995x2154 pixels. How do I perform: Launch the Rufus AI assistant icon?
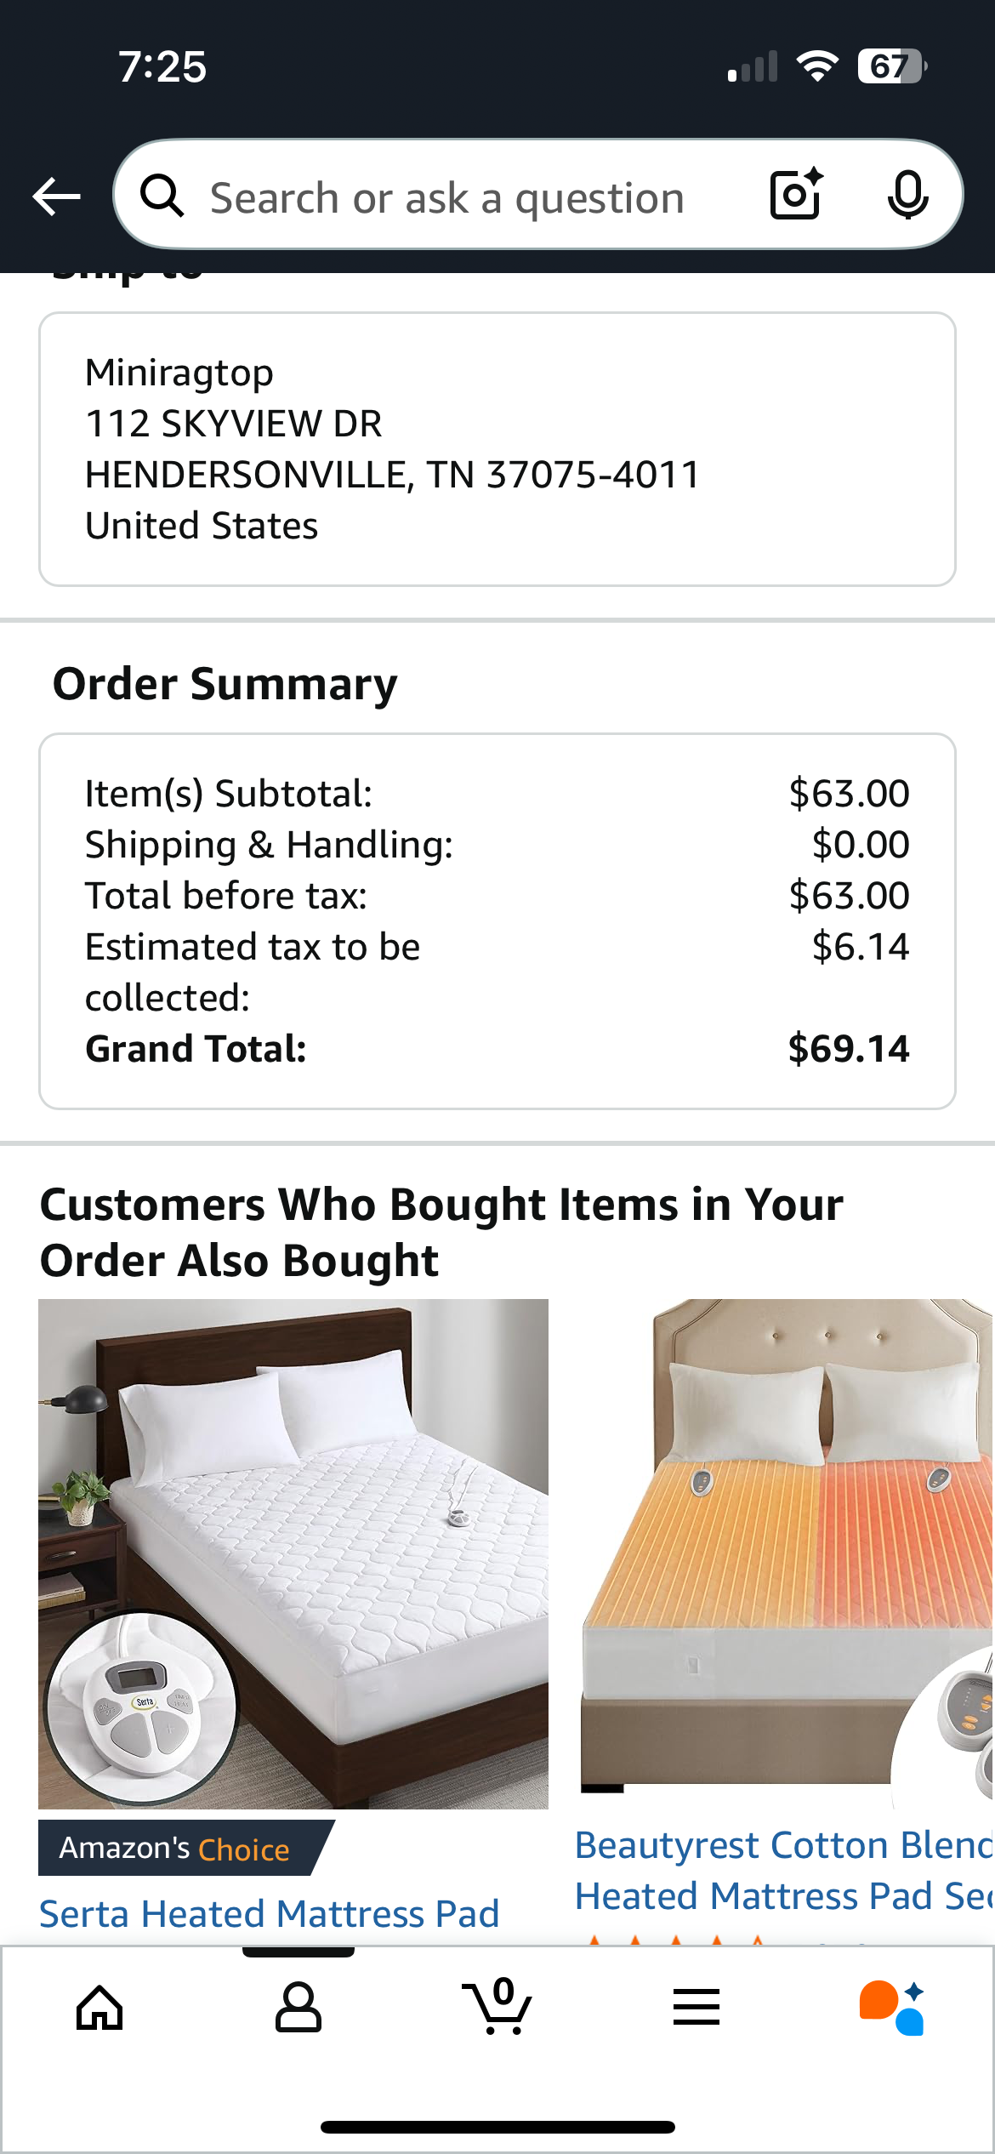point(892,2008)
